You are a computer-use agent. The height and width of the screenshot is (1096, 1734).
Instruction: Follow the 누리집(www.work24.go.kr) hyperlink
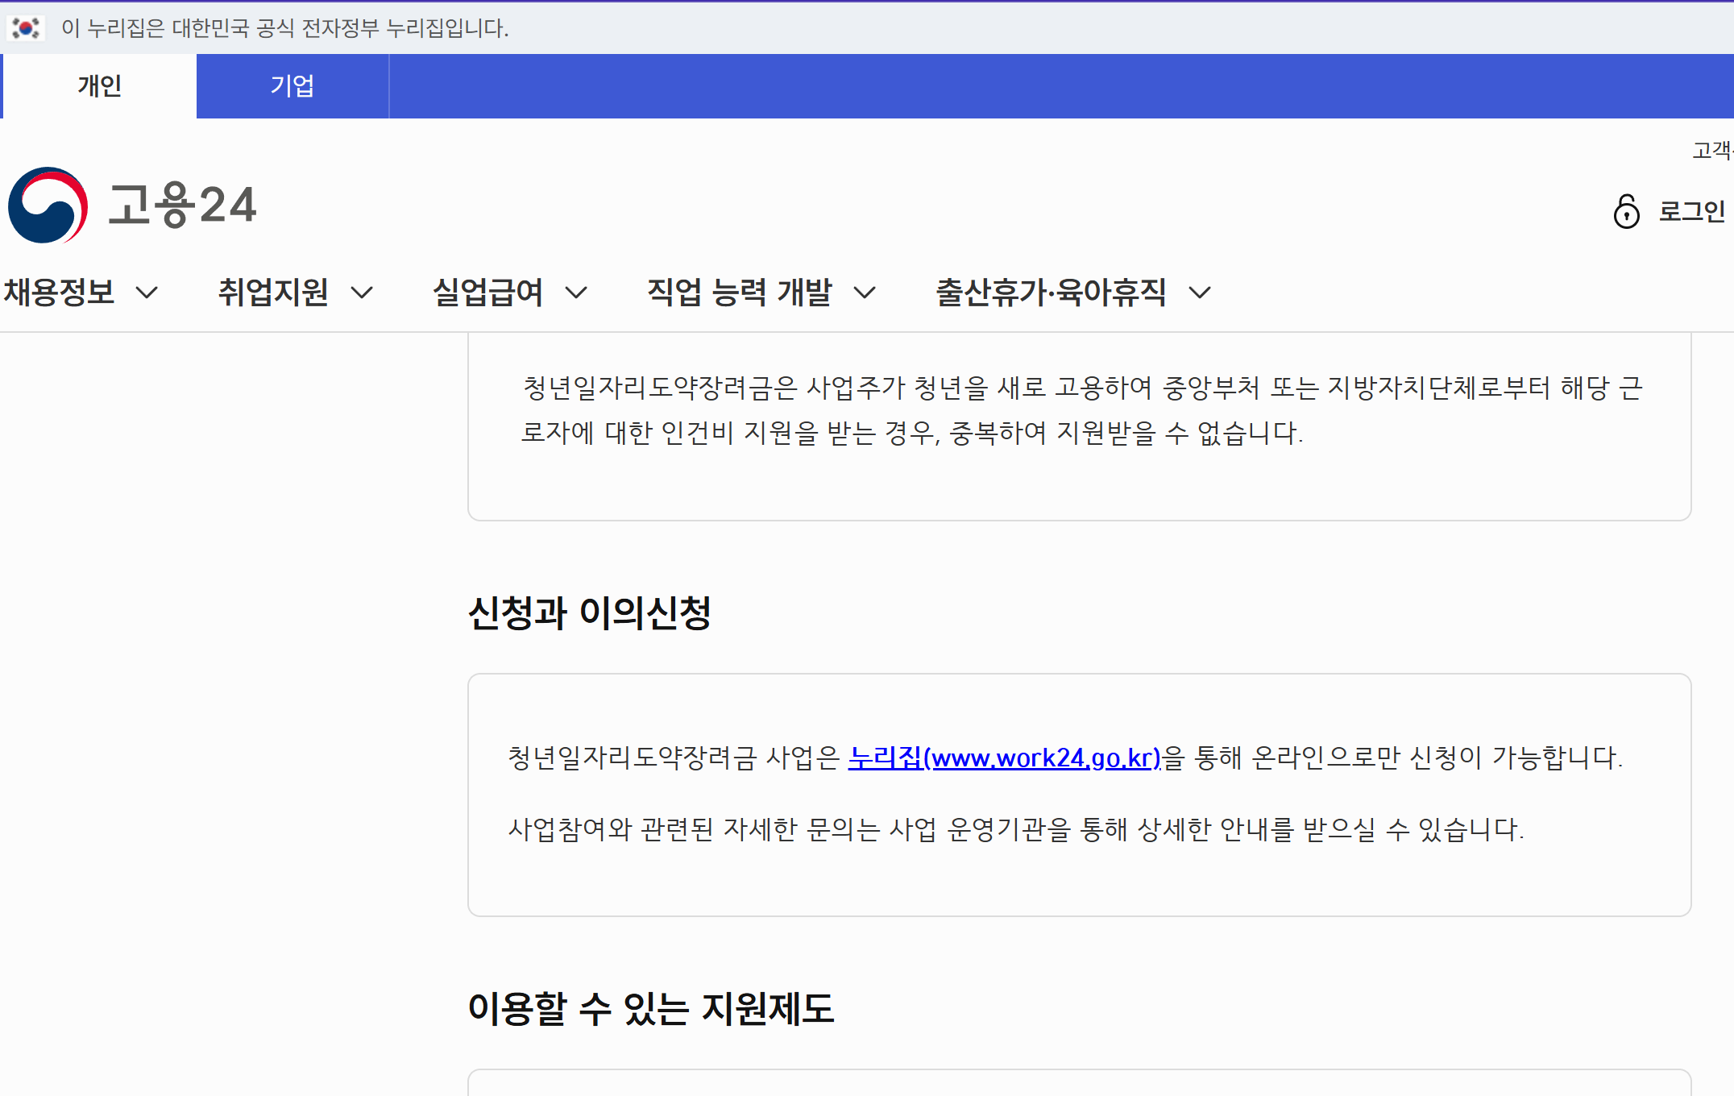(x=1004, y=758)
